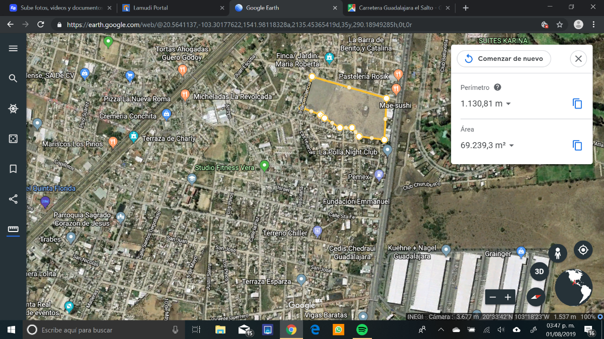Click the Windows taskbar search box
The width and height of the screenshot is (604, 339).
[x=103, y=330]
